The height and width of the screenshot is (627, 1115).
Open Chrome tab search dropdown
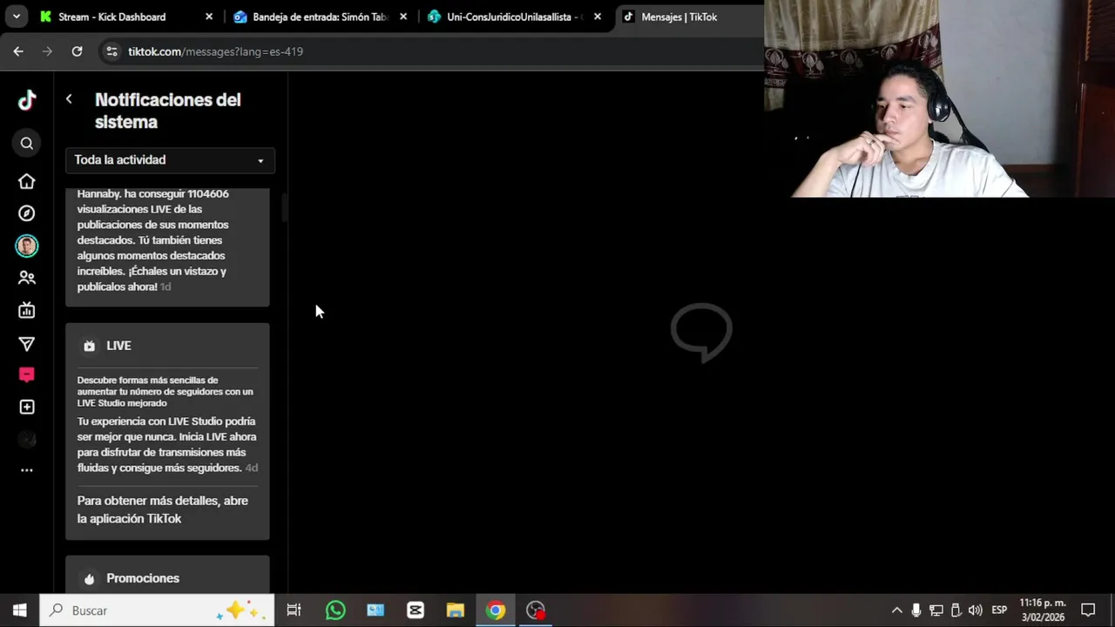16,17
